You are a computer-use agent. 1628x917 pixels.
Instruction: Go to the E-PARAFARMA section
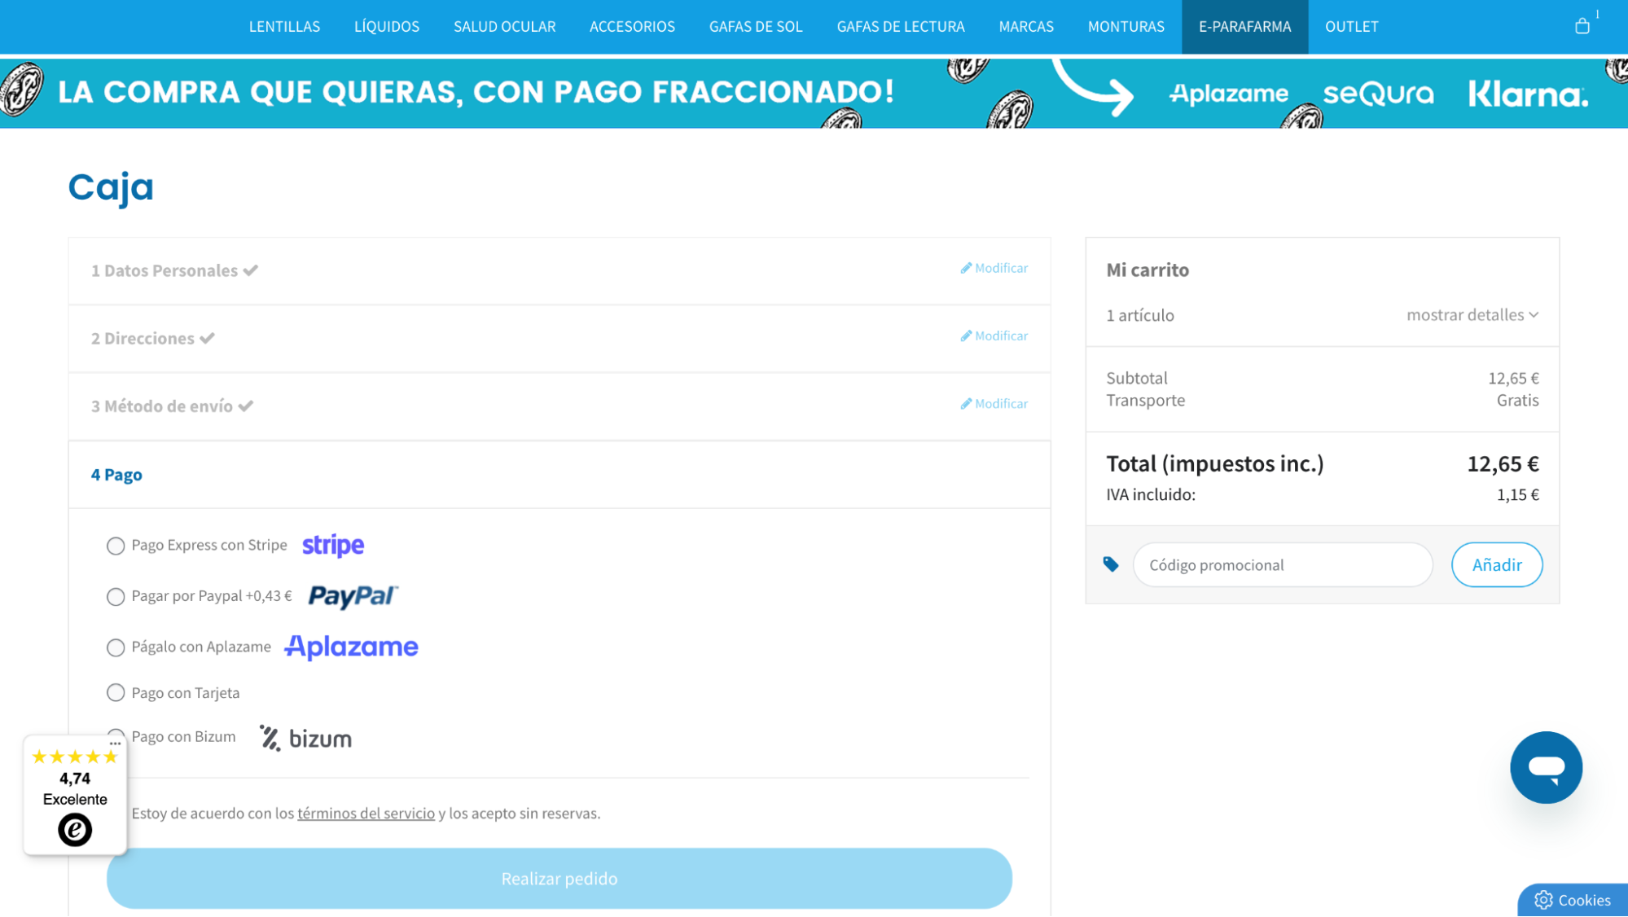coord(1244,26)
